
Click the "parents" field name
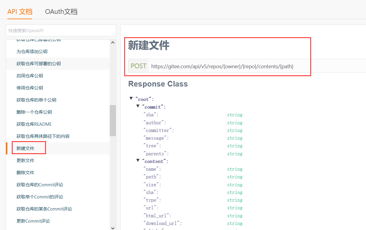[x=156, y=154]
